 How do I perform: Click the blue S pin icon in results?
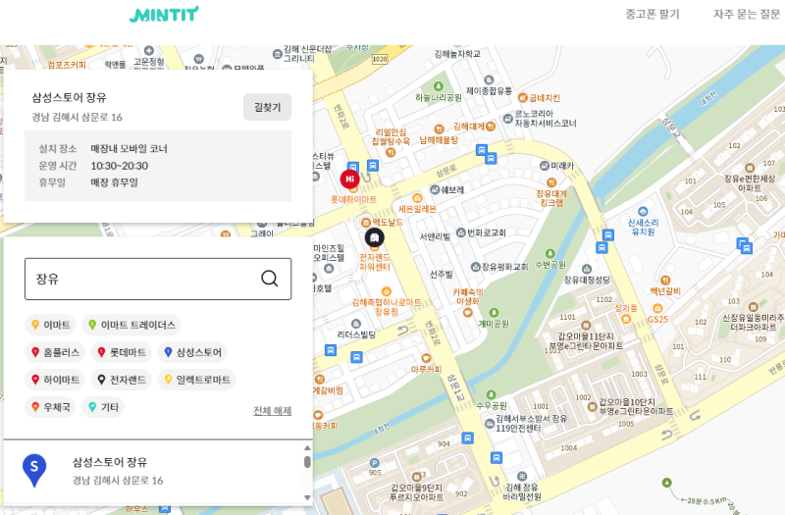click(x=34, y=471)
